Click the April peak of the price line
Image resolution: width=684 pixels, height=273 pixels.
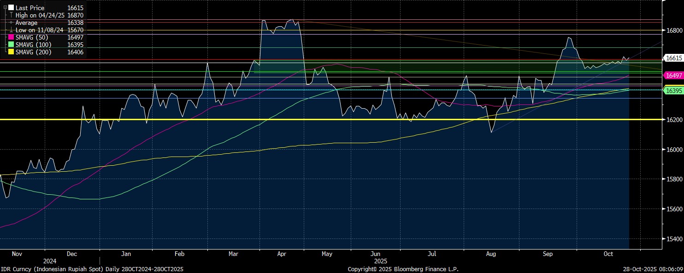(x=292, y=20)
